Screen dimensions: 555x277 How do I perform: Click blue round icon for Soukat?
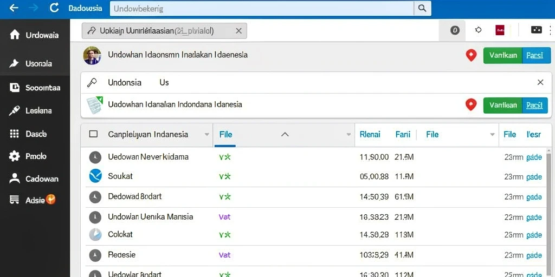point(95,176)
